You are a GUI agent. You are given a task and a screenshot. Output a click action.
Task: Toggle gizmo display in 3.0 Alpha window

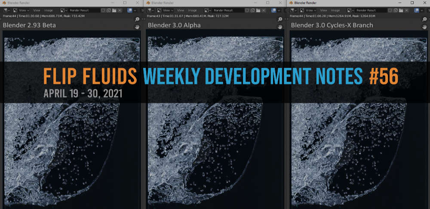pos(273,10)
